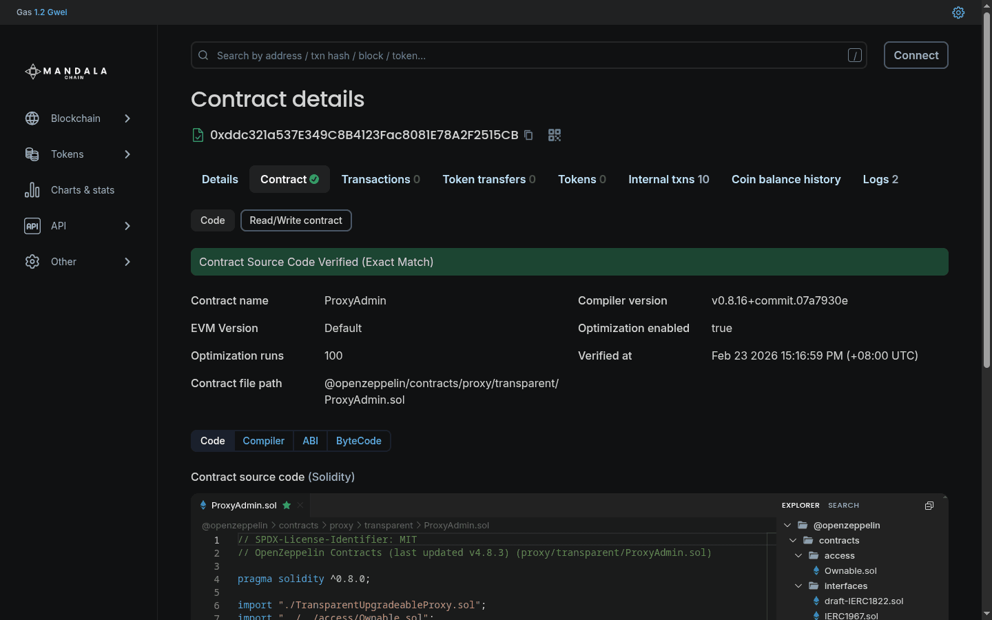
Task: Click the Mandala Chain logo
Action: click(66, 72)
